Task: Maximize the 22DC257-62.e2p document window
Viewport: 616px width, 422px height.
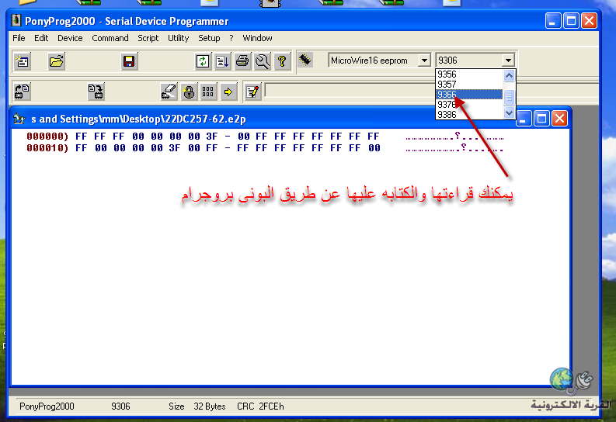Action: click(x=541, y=119)
